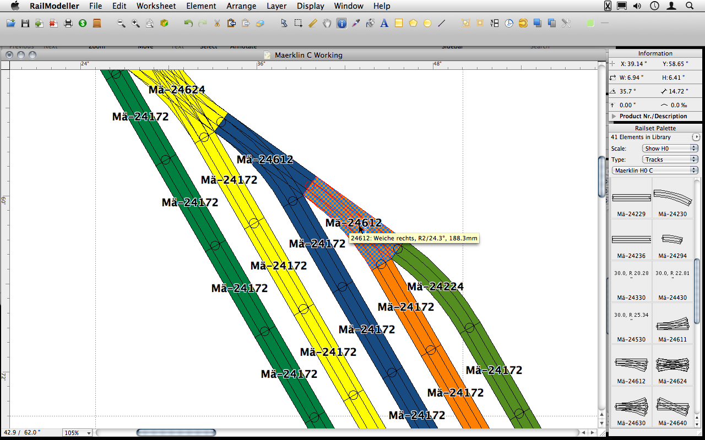
Task: Click the Cut scissors icon
Action: pyautogui.click(x=217, y=23)
